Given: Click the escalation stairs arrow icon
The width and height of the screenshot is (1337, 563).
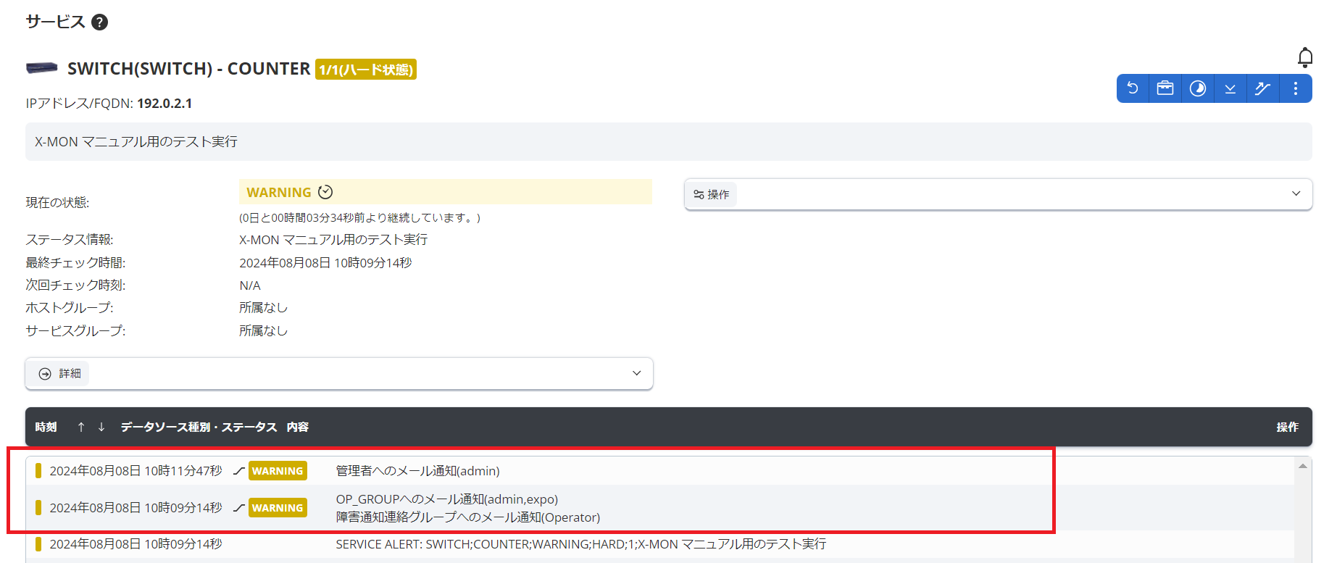Looking at the screenshot, I should (x=1262, y=88).
